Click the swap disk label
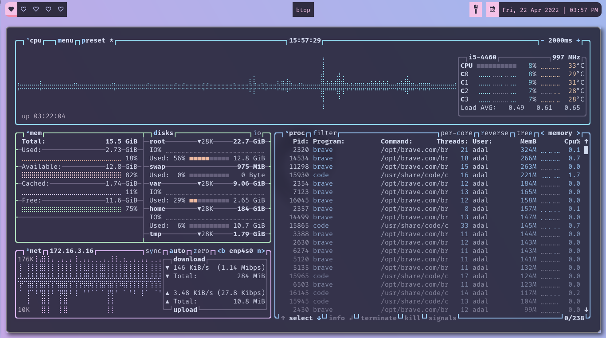The image size is (606, 338). pyautogui.click(x=157, y=167)
